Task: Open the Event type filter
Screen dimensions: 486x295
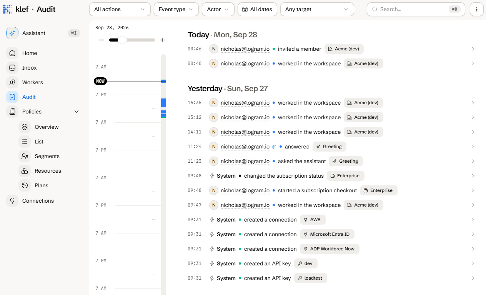Action: [x=176, y=9]
